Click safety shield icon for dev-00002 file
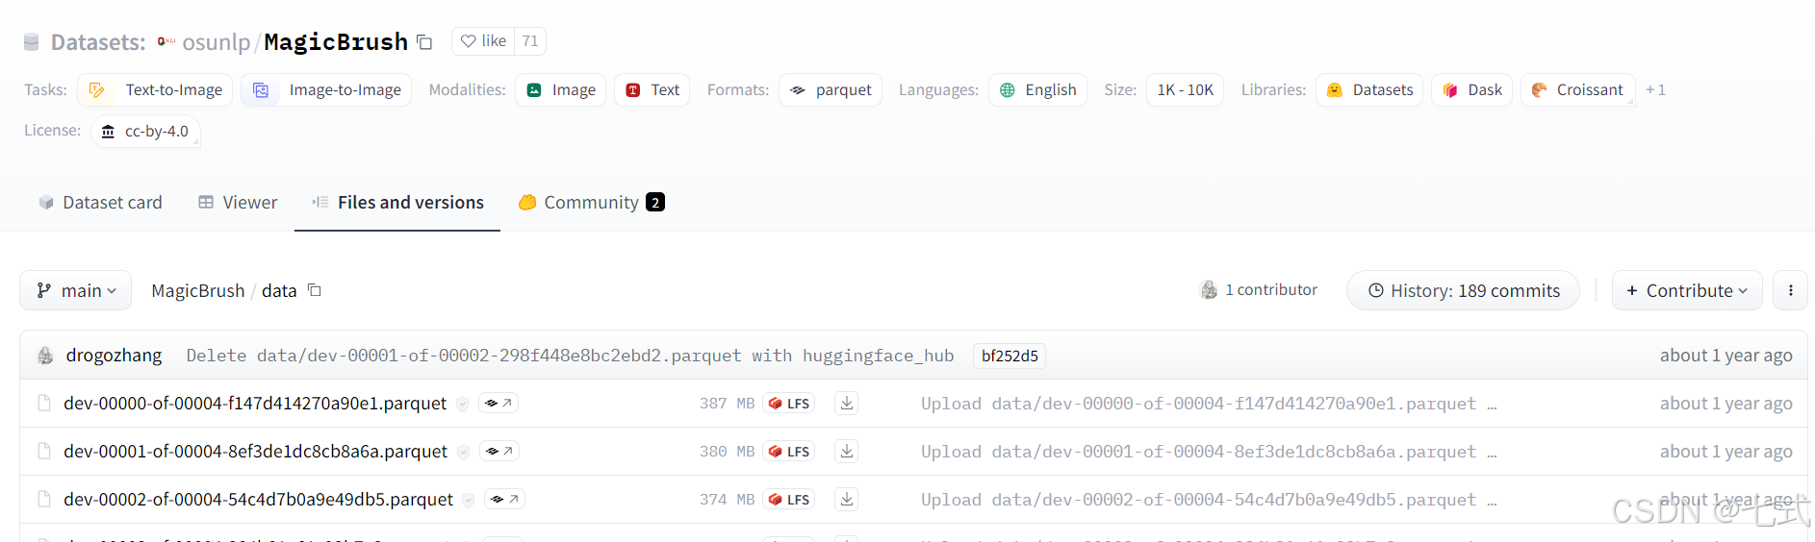This screenshot has height=542, width=1815. tap(469, 501)
